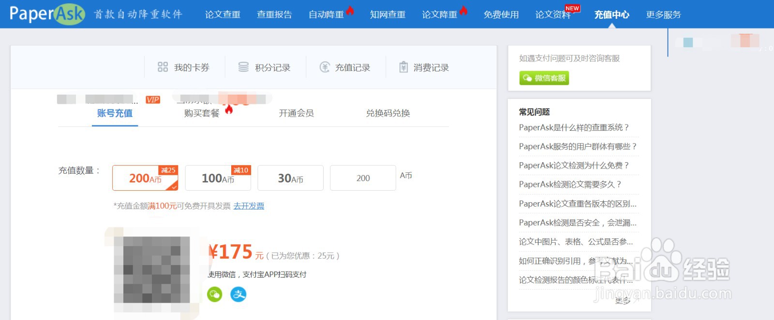This screenshot has width=774, height=320.
Task: Click the orange VIP badge
Action: [x=153, y=99]
